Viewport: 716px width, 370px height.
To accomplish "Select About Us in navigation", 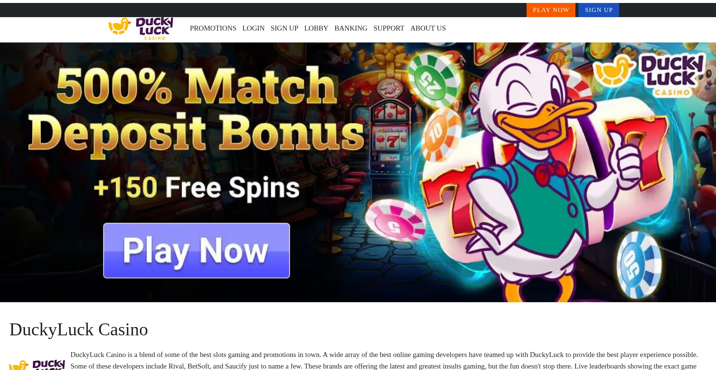I will (428, 28).
